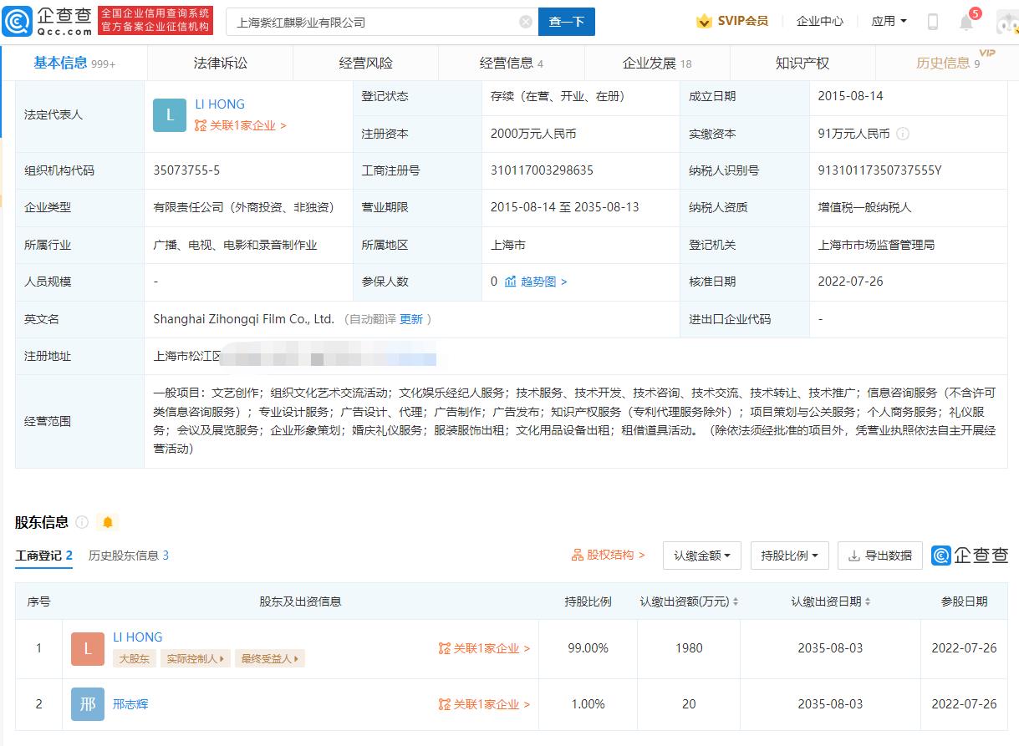Viewport: 1019px width, 746px height.
Task: Select company type 有限责任公司(外商投资、非独资)
Action: tap(243, 207)
